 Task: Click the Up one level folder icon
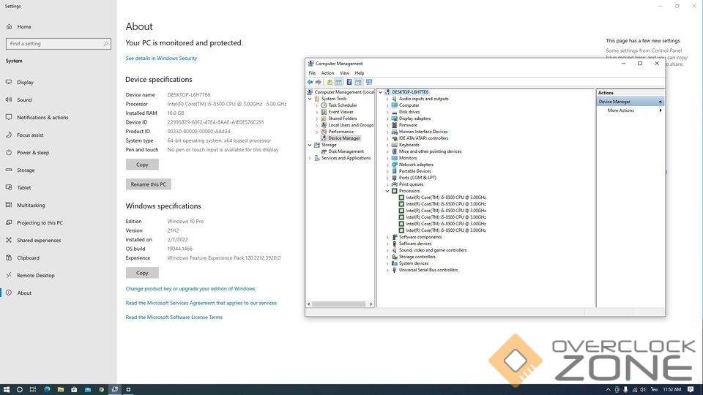[x=330, y=83]
